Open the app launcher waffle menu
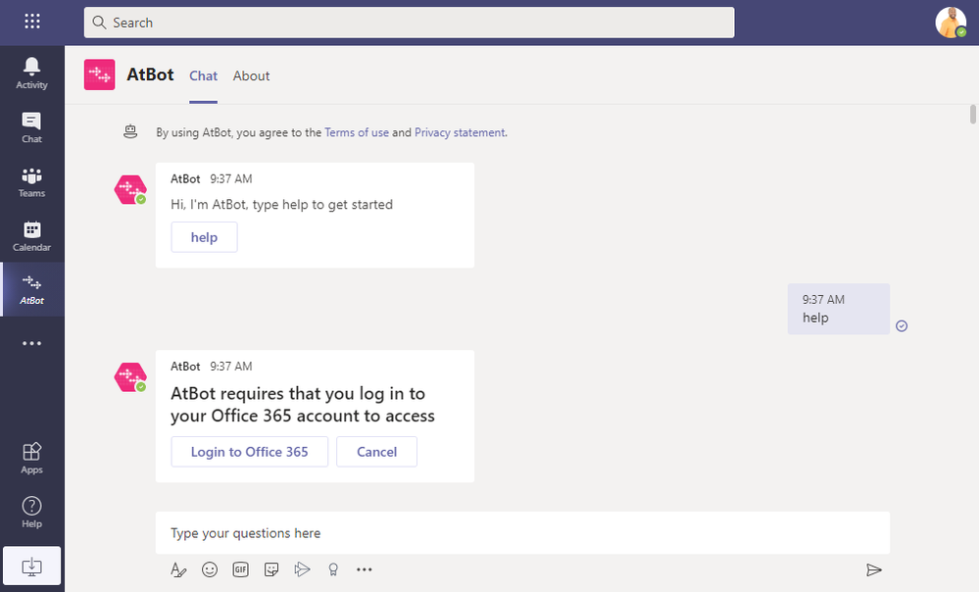The width and height of the screenshot is (979, 592). tap(31, 22)
